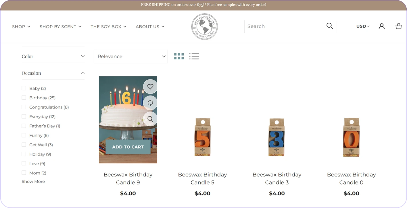Open the Shop By Scent menu
Image resolution: width=407 pixels, height=208 pixels.
coord(60,27)
